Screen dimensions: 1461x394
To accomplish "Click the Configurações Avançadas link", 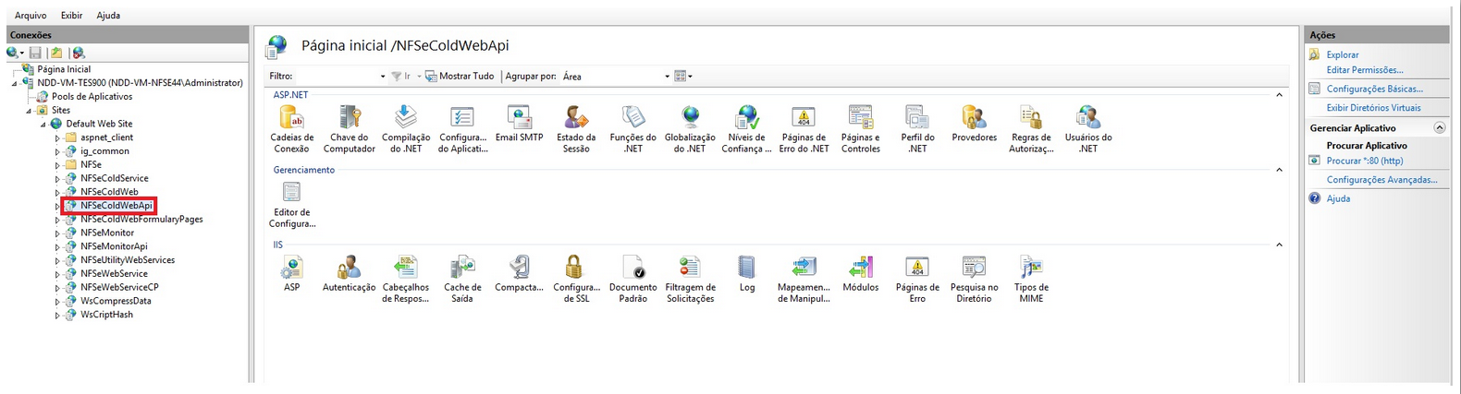I will (x=1381, y=180).
